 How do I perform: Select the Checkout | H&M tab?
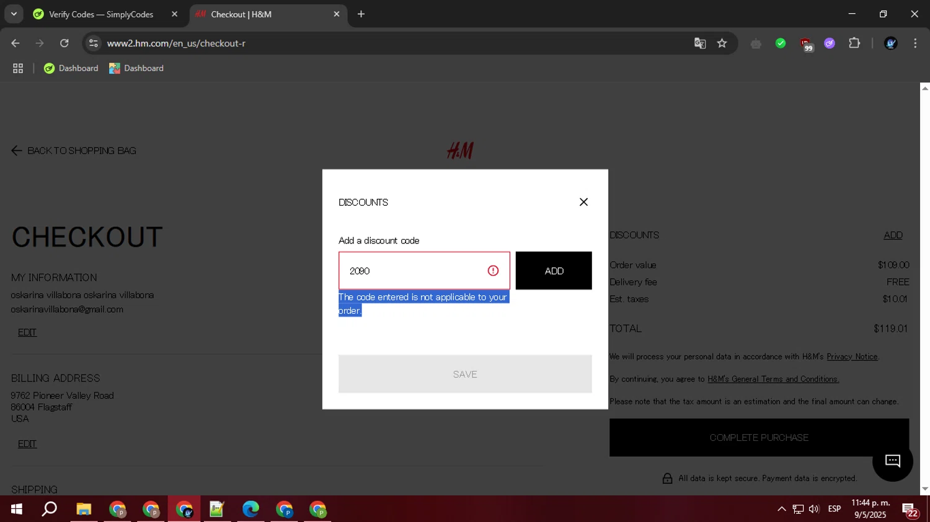coord(267,14)
